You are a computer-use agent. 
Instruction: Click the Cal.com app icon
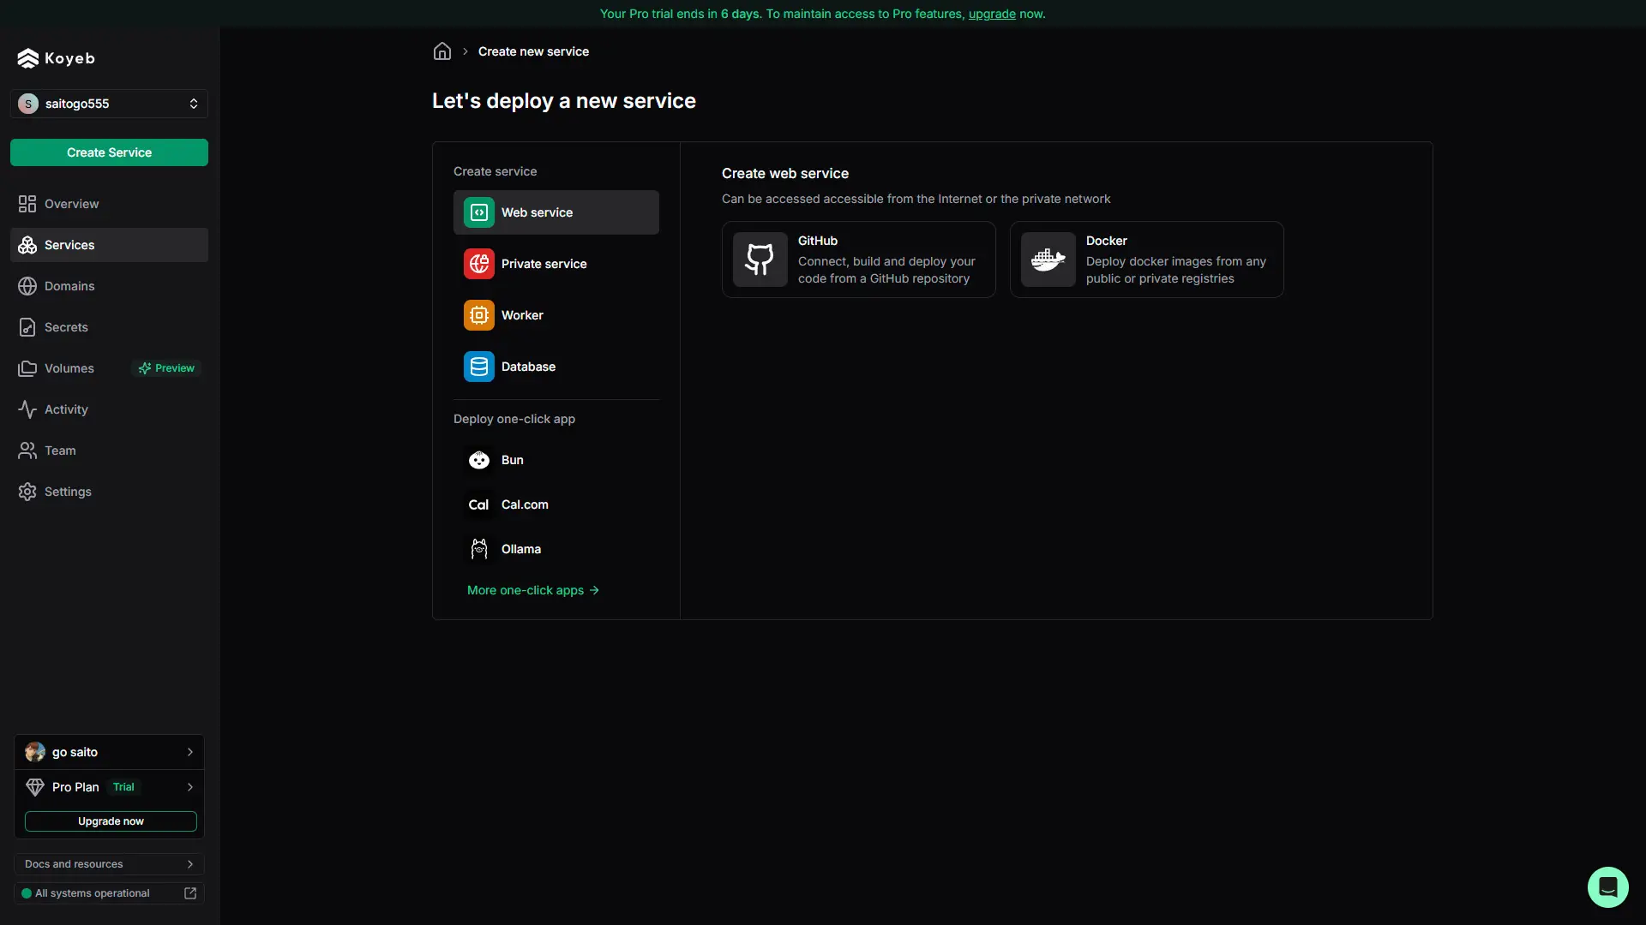(x=478, y=504)
